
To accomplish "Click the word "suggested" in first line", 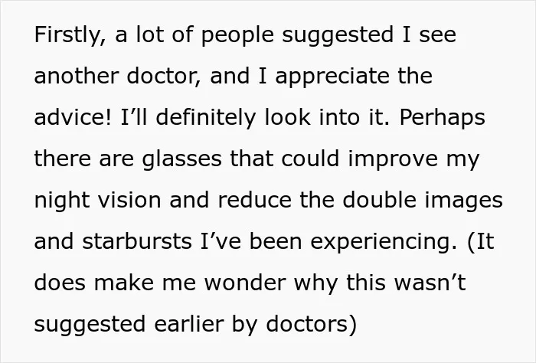I will [338, 37].
